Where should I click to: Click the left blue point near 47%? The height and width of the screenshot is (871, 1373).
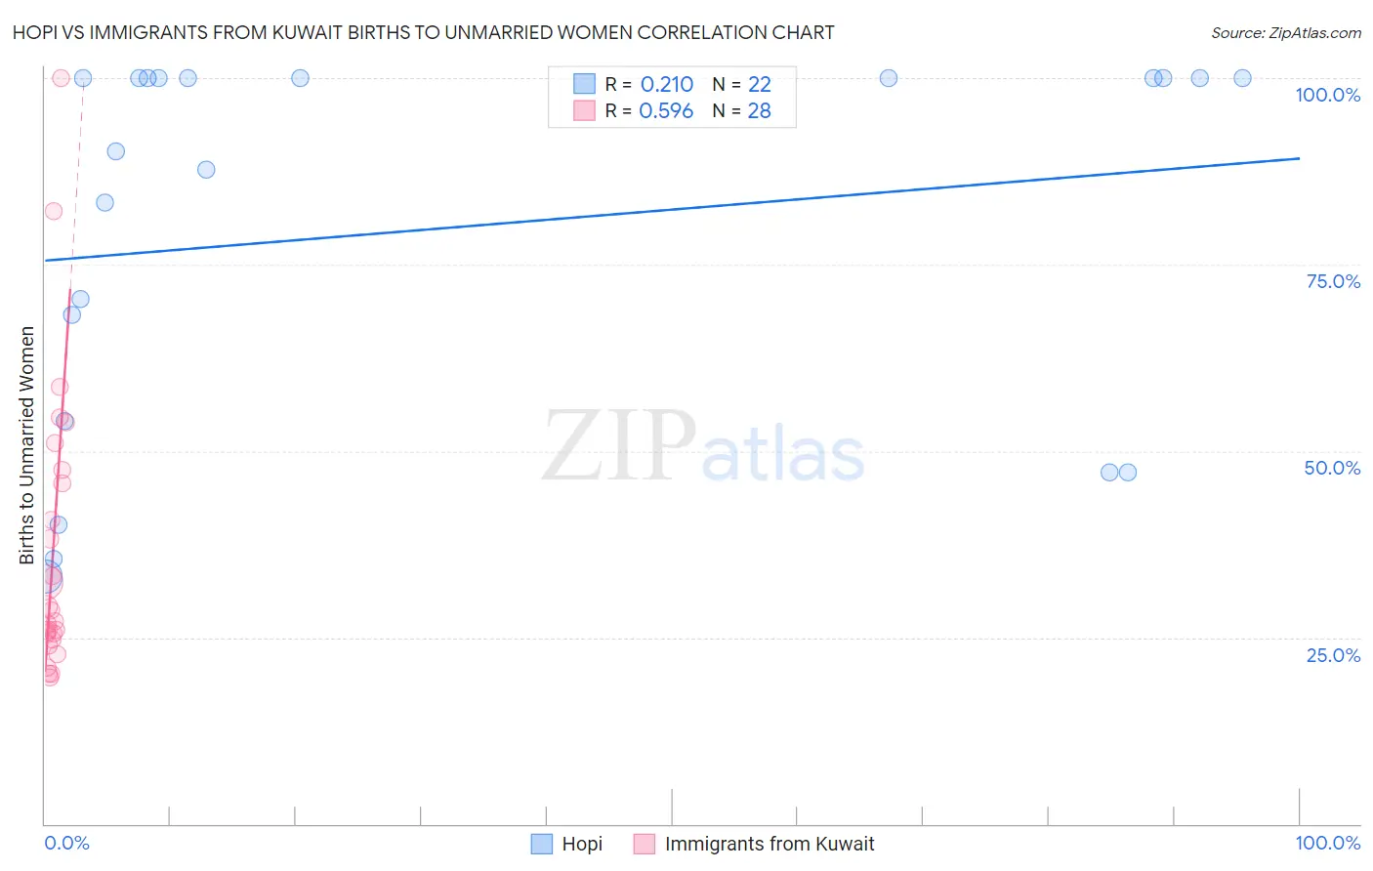1109,473
